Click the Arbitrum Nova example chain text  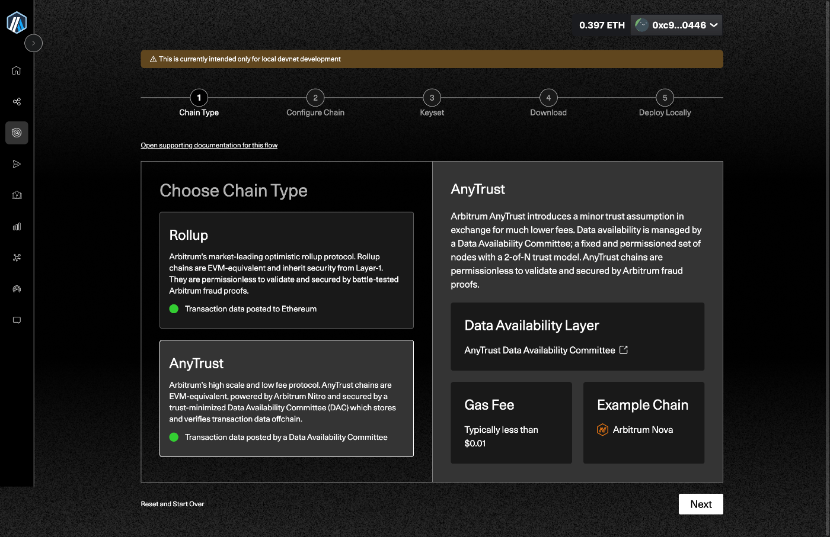643,430
